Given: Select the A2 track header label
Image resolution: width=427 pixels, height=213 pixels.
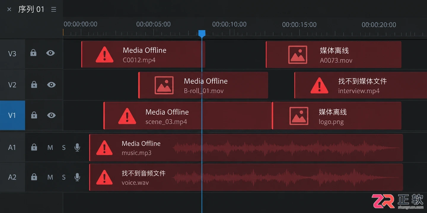Looking at the screenshot, I should (12, 177).
